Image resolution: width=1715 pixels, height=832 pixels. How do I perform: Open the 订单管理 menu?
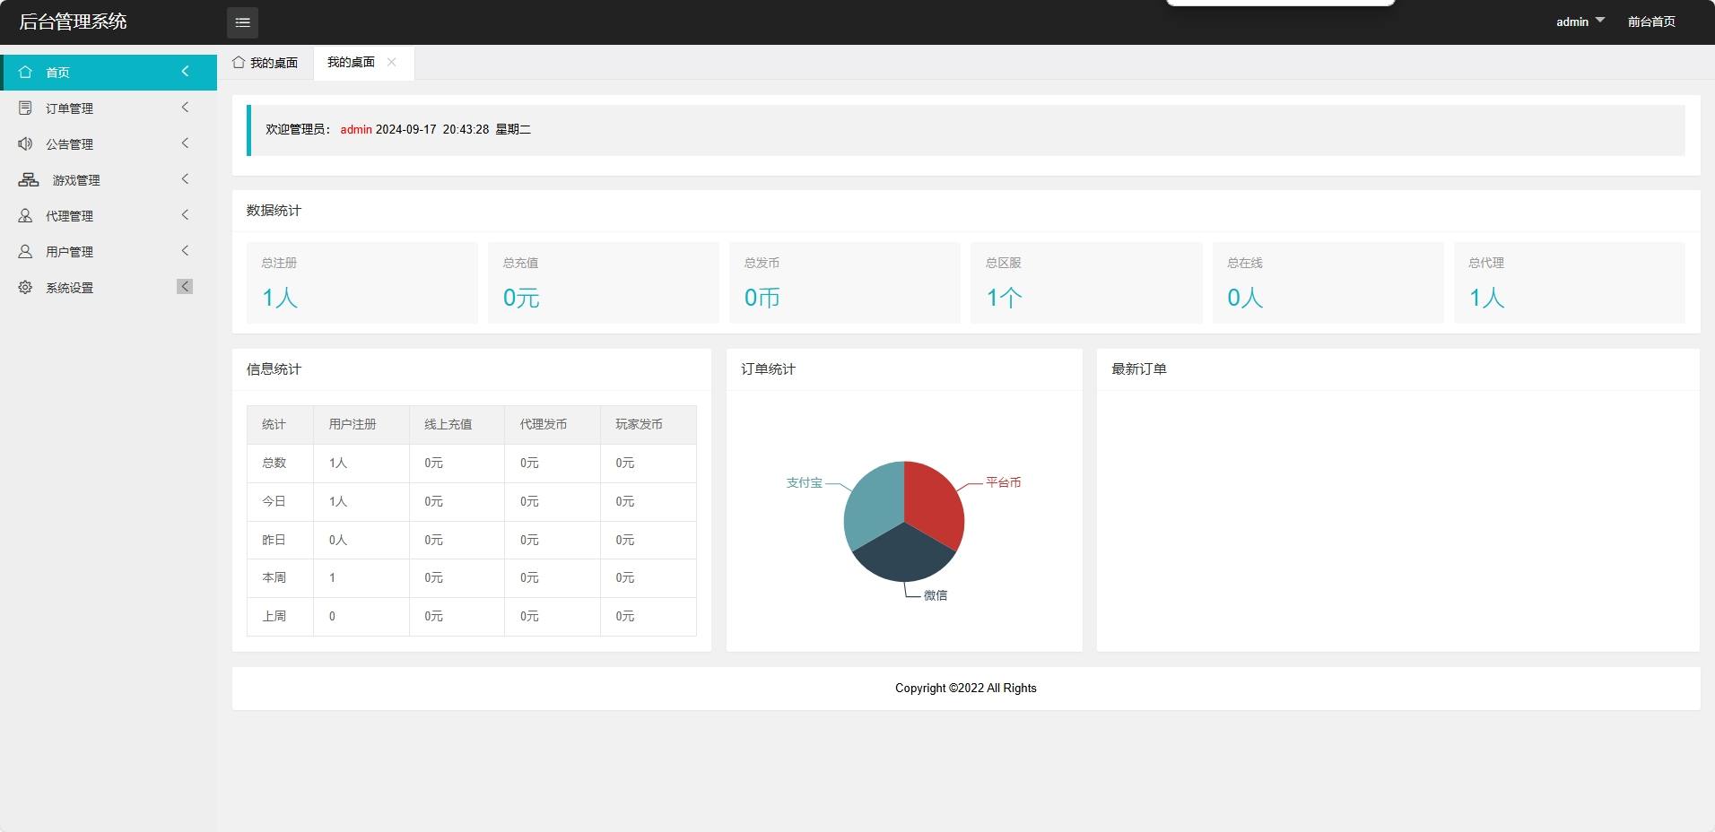[x=109, y=108]
